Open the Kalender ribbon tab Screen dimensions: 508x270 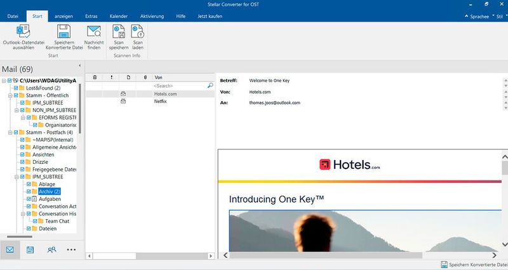118,15
